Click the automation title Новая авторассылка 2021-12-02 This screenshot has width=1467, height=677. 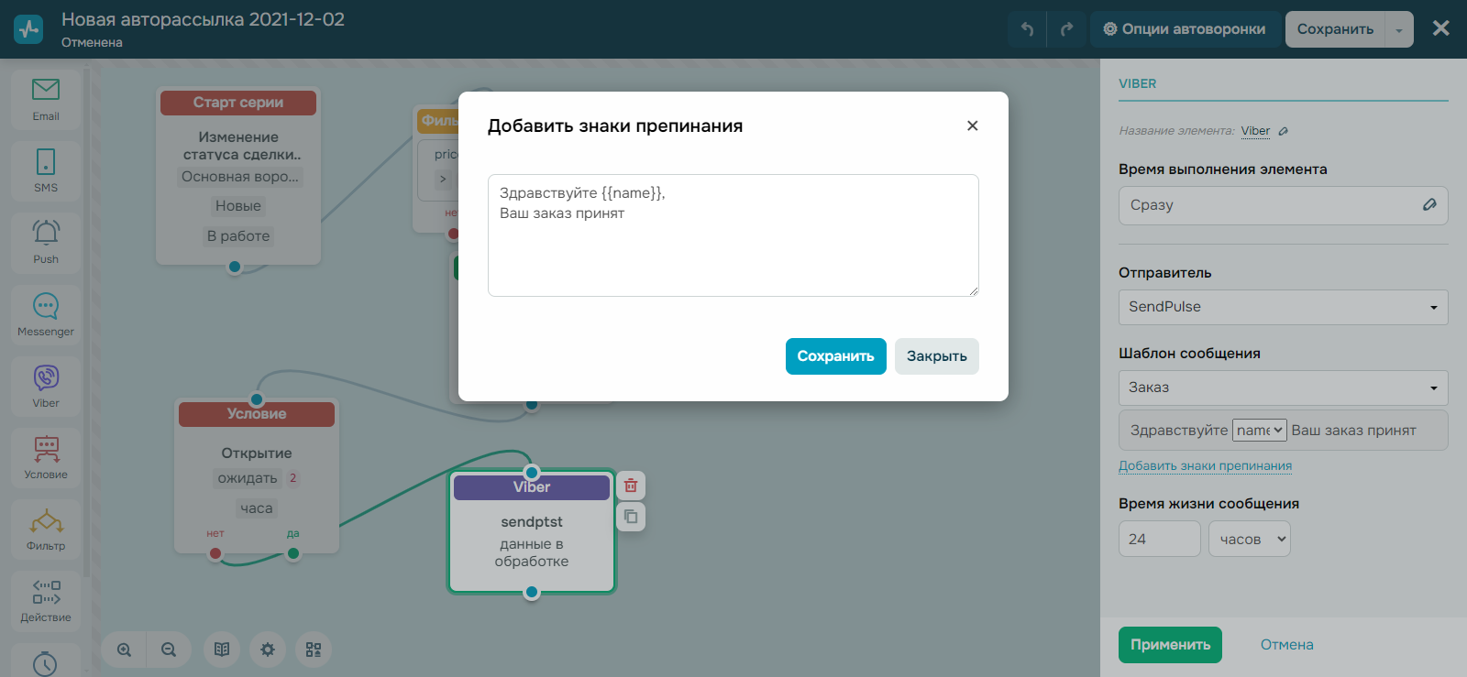[x=203, y=19]
